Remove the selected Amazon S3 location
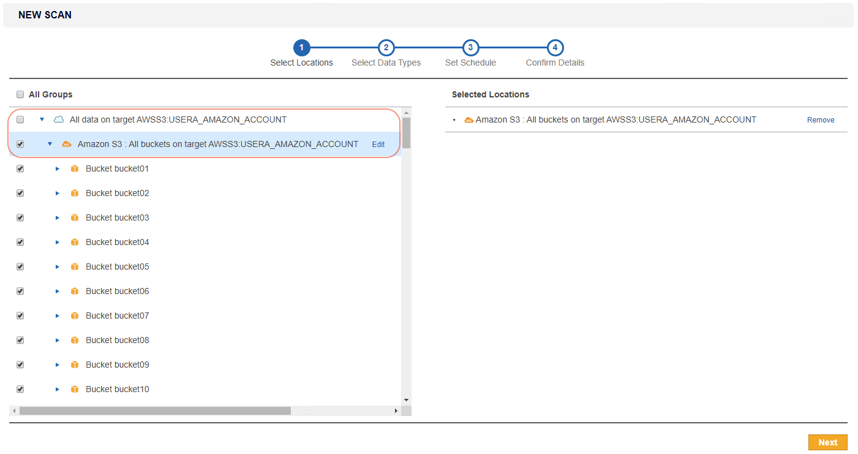Image resolution: width=858 pixels, height=454 pixels. pyautogui.click(x=820, y=119)
